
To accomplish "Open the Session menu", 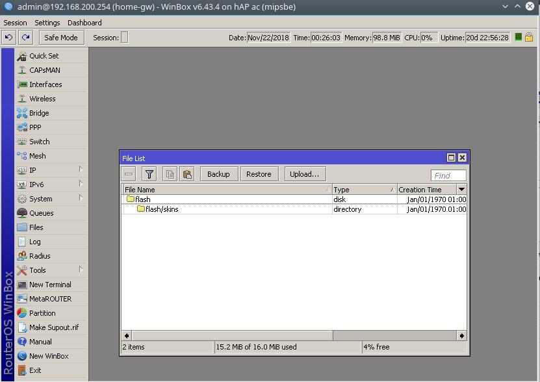I will coord(15,23).
